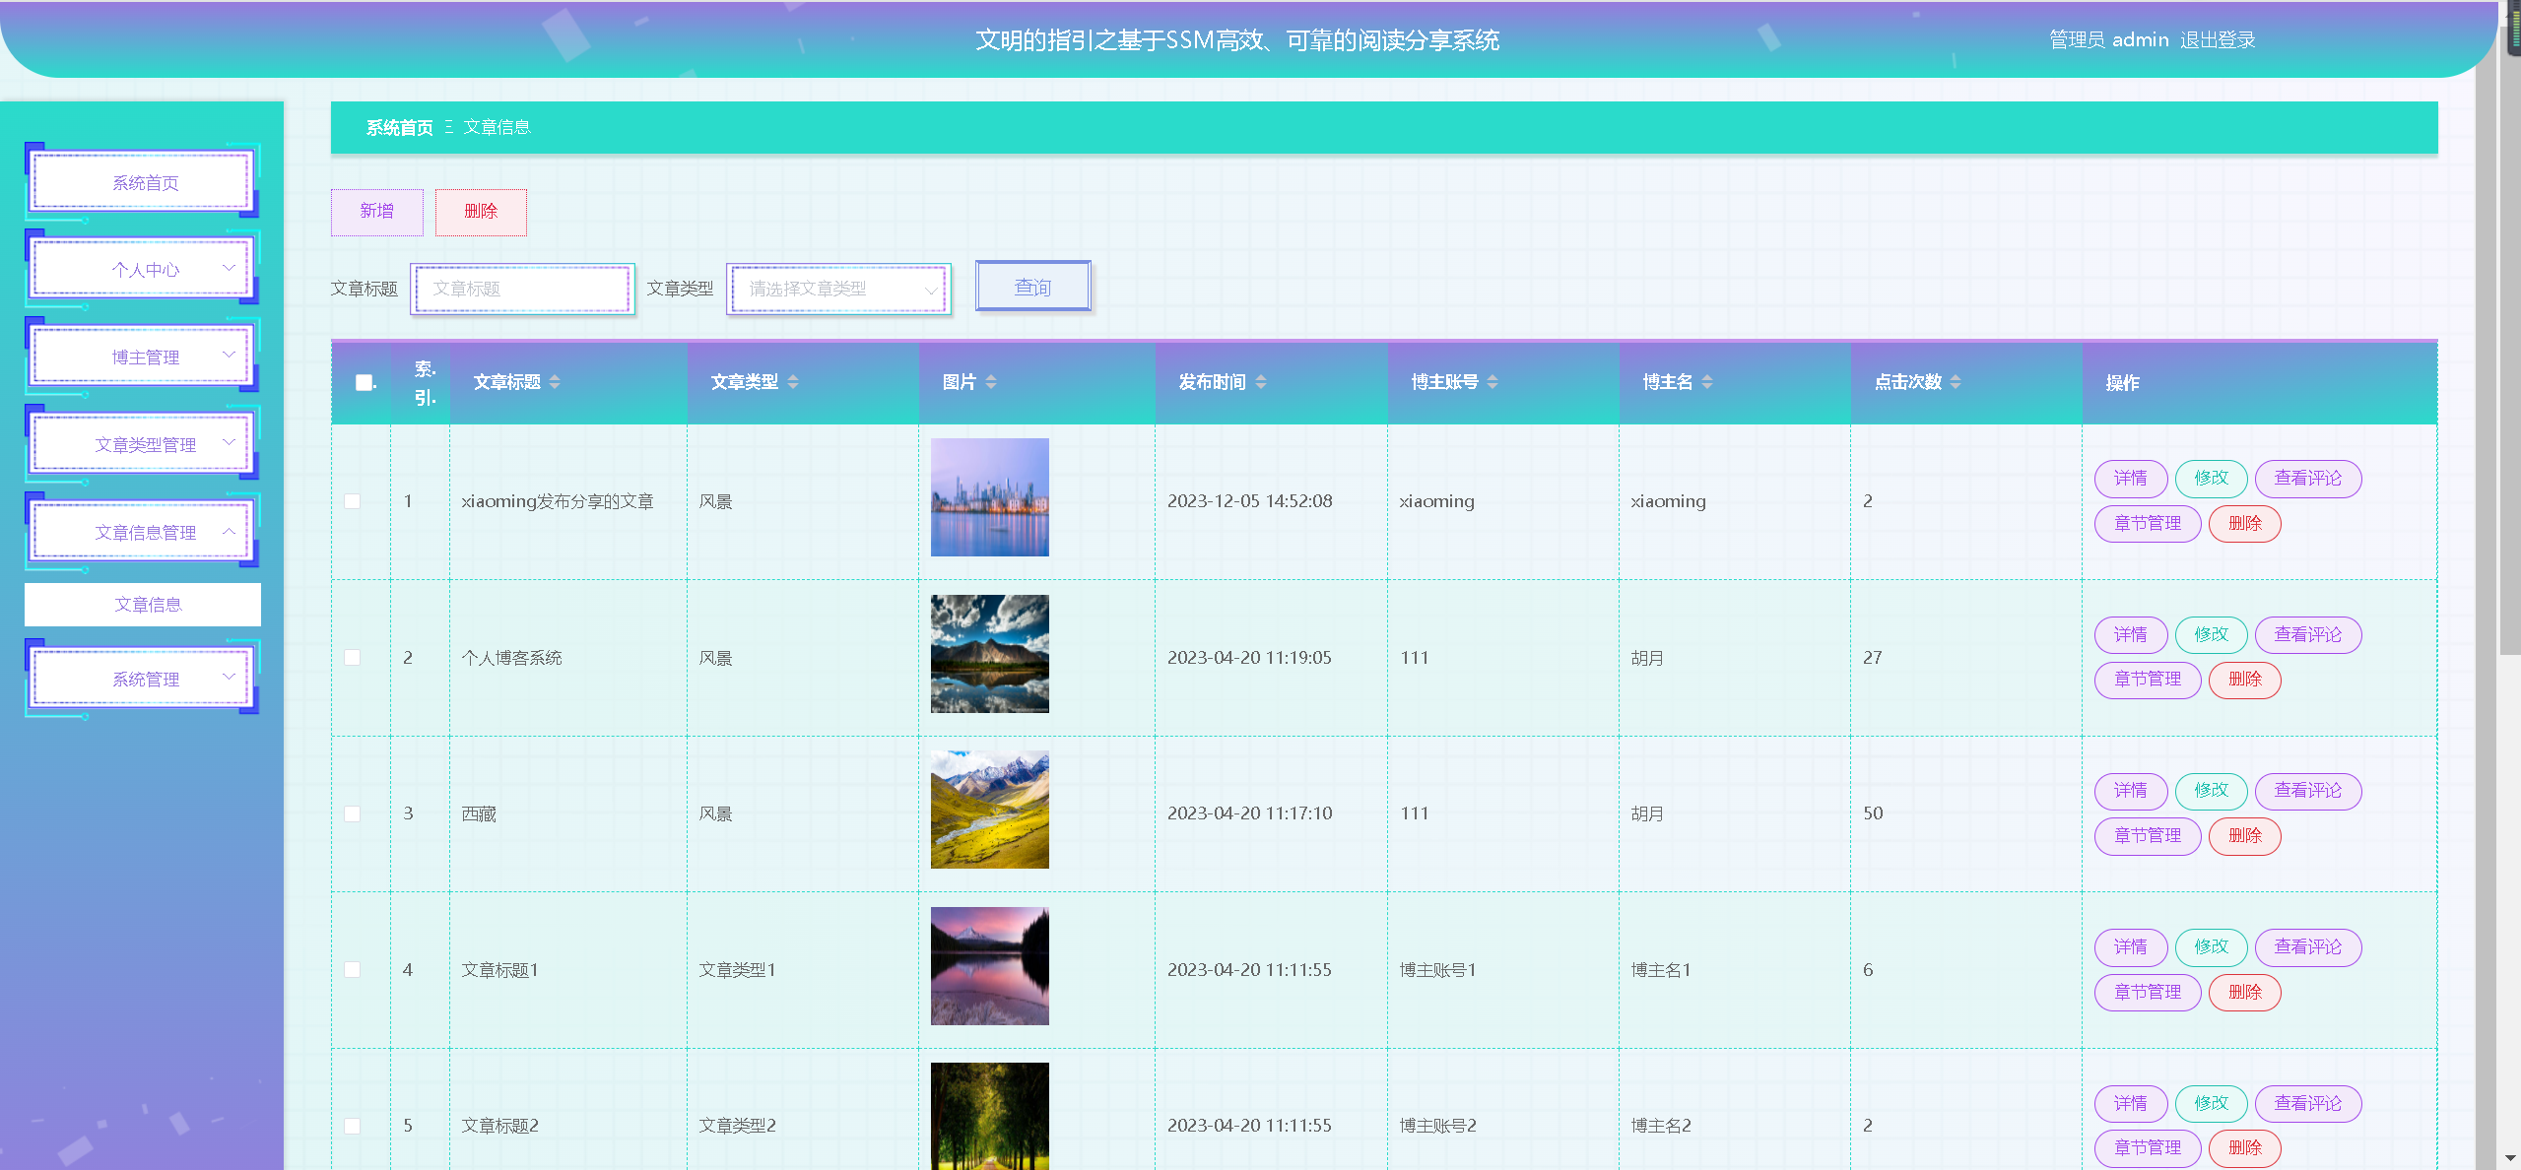Click sort icon beside 博主名 header
Screen dimensions: 2521x1170
pos(1707,382)
